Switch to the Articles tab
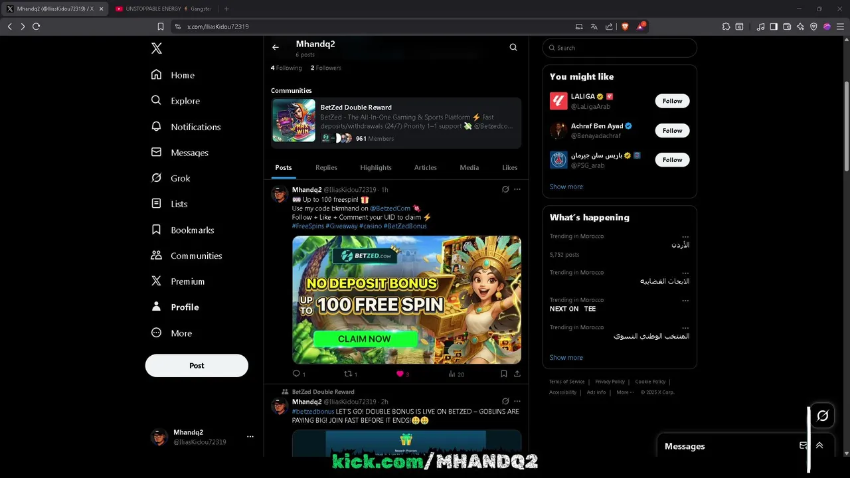850x478 pixels. pos(426,168)
